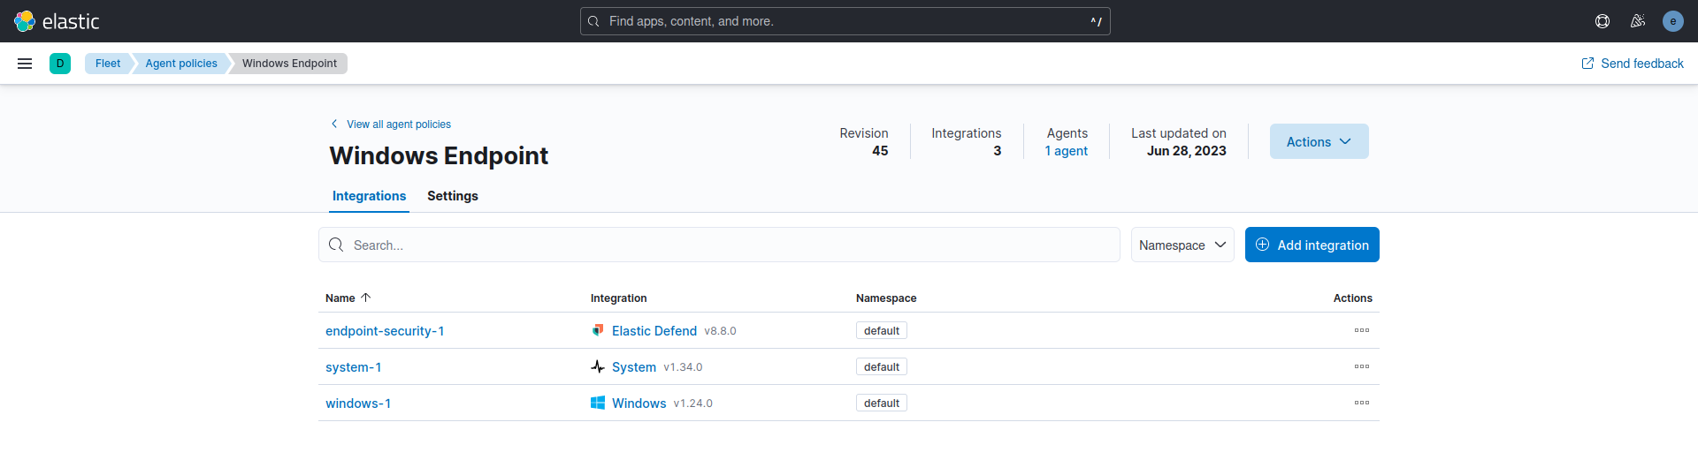Image resolution: width=1698 pixels, height=460 pixels.
Task: Open Elastic Defend integration link
Action: click(x=654, y=330)
